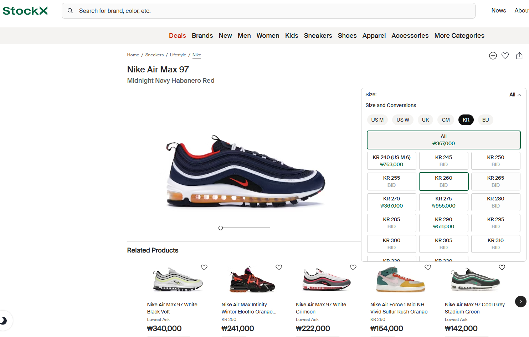This screenshot has width=529, height=337.
Task: Click the share icon
Action: coord(519,56)
